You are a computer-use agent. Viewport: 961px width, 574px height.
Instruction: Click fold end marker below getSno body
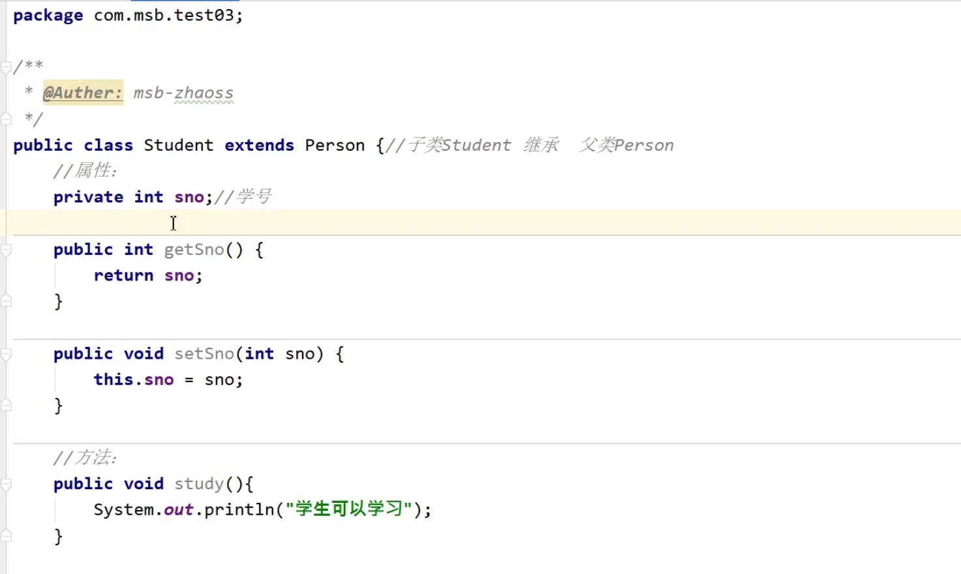(6, 301)
